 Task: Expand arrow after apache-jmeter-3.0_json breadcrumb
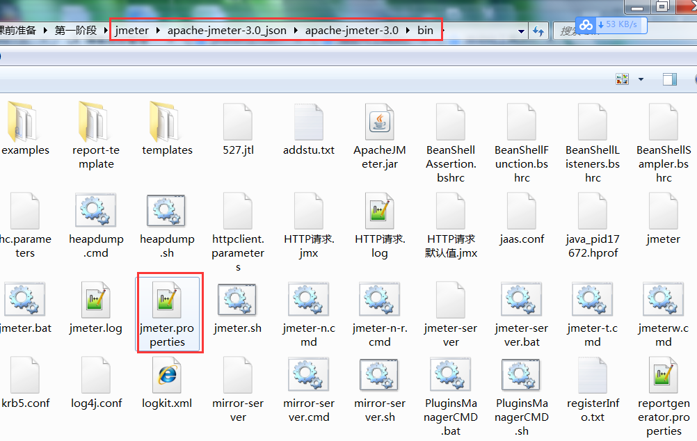coord(296,30)
